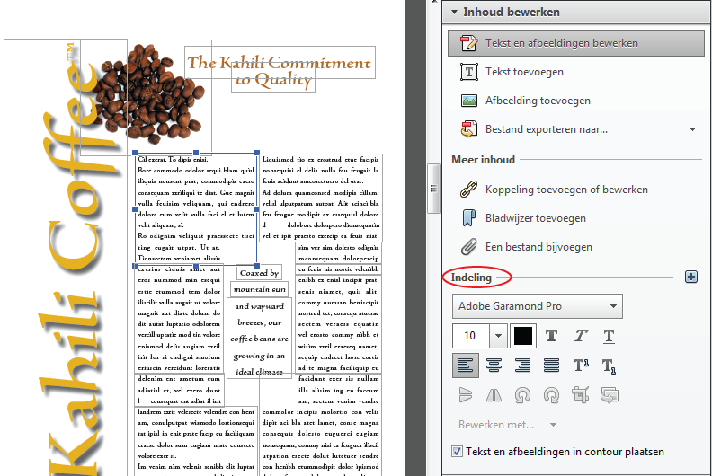The height and width of the screenshot is (476, 712).
Task: Open the Adobe Garamond Pro font dropdown
Action: [538, 306]
